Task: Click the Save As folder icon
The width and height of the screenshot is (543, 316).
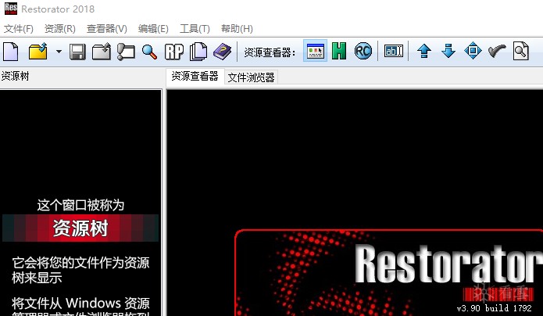Action: [x=101, y=52]
